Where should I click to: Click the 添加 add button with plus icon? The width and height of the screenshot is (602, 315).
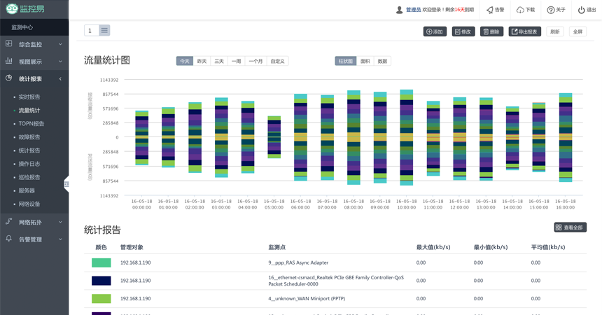[435, 31]
